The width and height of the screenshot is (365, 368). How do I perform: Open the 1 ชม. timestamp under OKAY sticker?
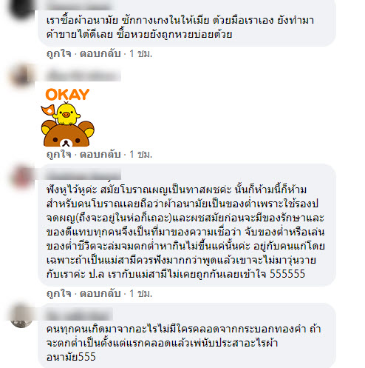tap(140, 155)
